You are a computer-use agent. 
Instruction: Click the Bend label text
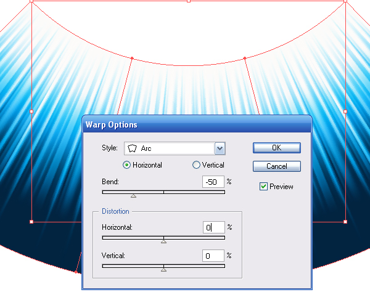pyautogui.click(x=110, y=182)
